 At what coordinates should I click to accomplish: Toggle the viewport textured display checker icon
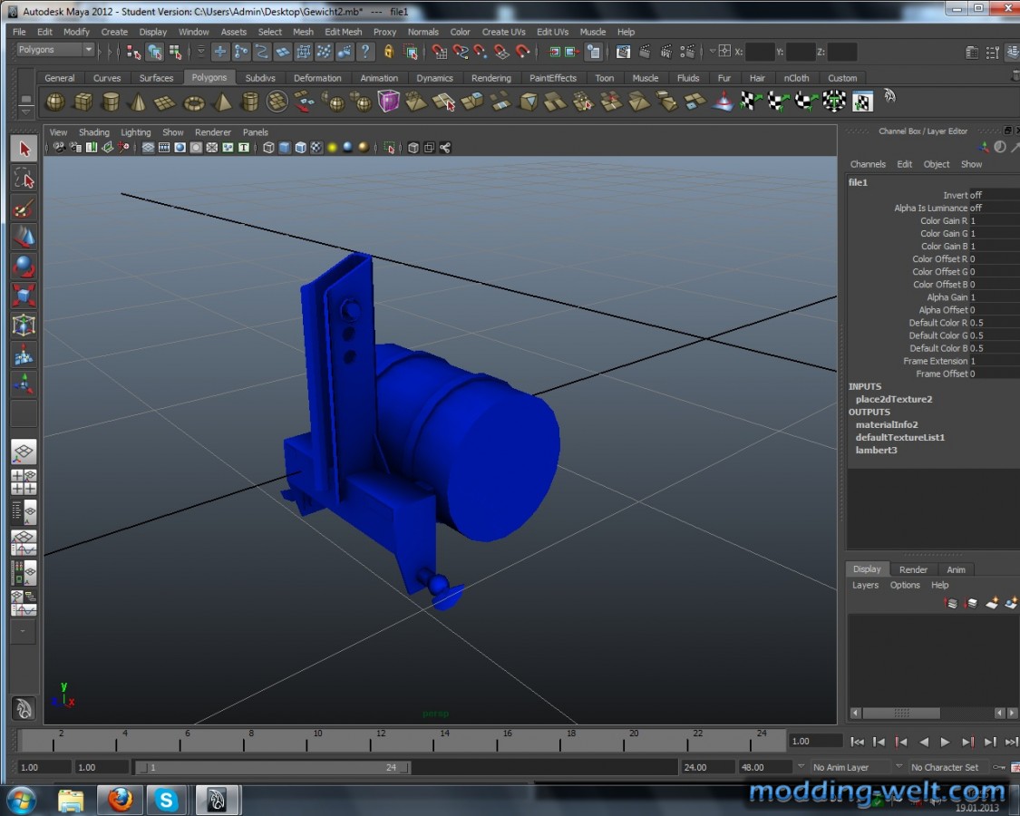click(316, 148)
